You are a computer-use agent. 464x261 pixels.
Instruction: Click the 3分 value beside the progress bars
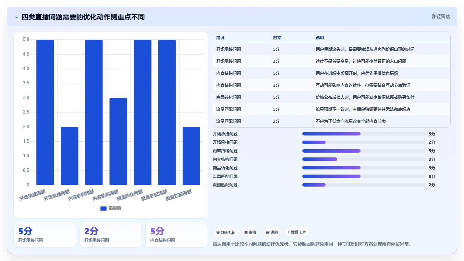click(x=432, y=159)
